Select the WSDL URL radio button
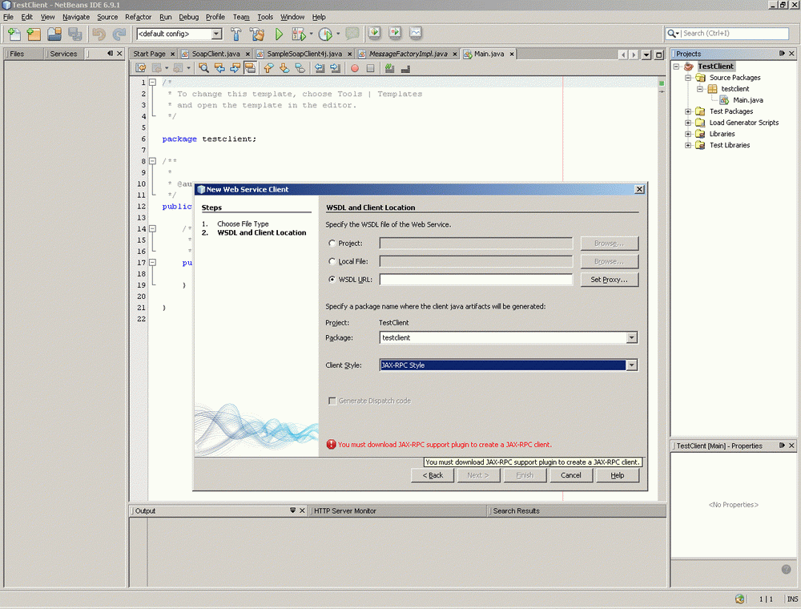Viewport: 801px width, 609px height. (332, 280)
